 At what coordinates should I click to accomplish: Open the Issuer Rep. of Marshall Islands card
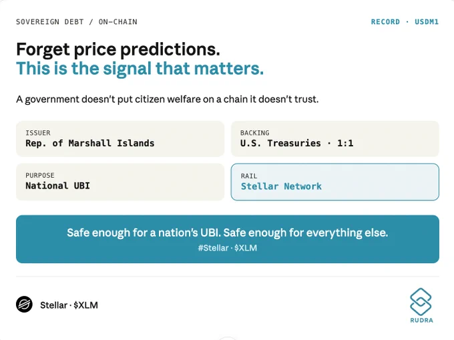click(120, 139)
